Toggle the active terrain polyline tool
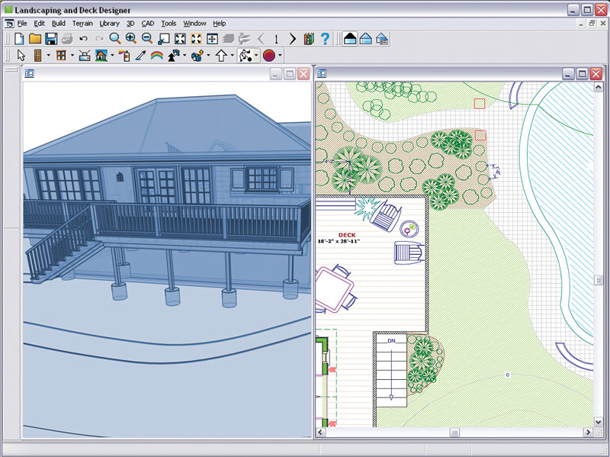Image resolution: width=610 pixels, height=457 pixels. [245, 56]
